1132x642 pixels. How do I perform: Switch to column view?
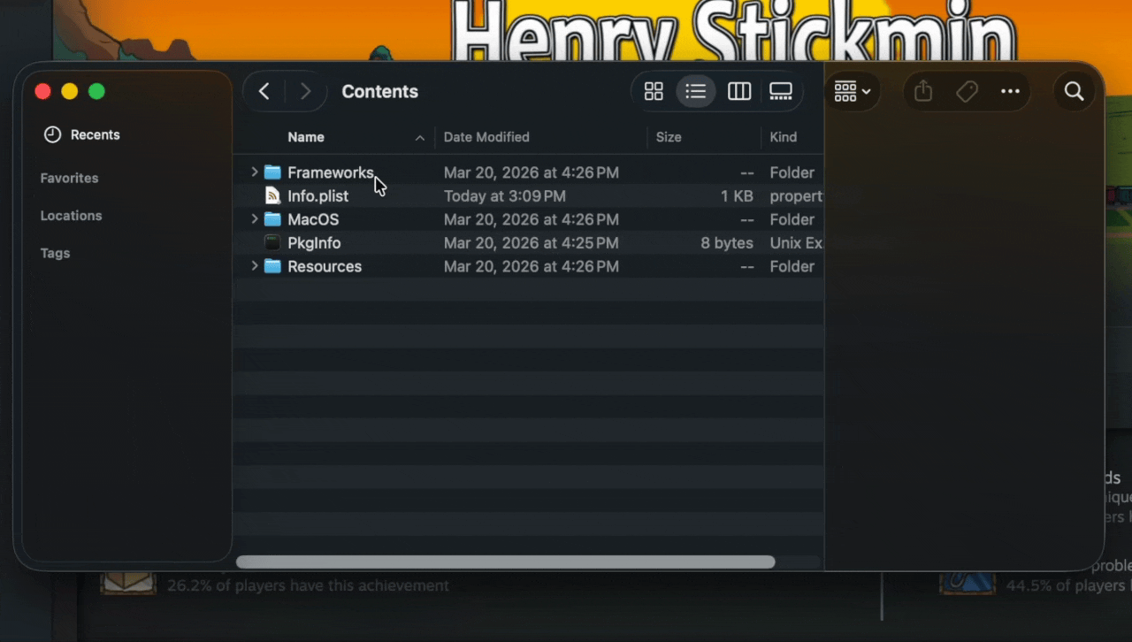[x=739, y=91]
